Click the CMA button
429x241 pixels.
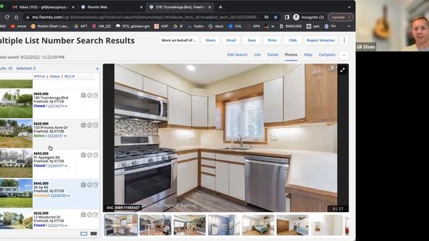pyautogui.click(x=292, y=40)
